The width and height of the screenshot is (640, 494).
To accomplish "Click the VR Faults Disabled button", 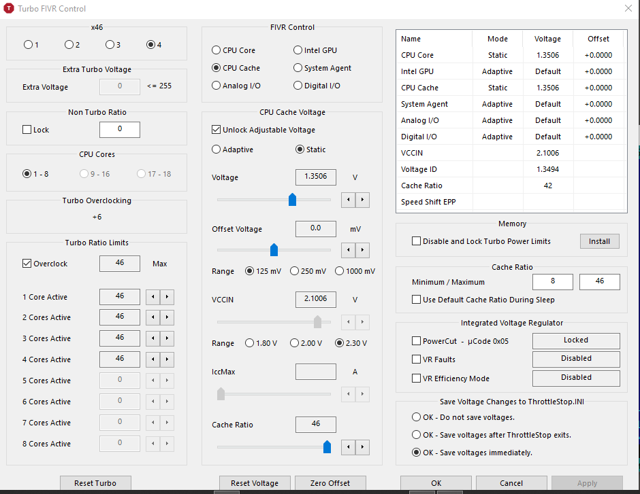I will coord(576,359).
